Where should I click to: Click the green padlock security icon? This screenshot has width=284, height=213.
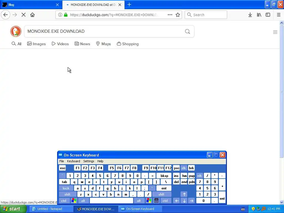tap(66, 15)
